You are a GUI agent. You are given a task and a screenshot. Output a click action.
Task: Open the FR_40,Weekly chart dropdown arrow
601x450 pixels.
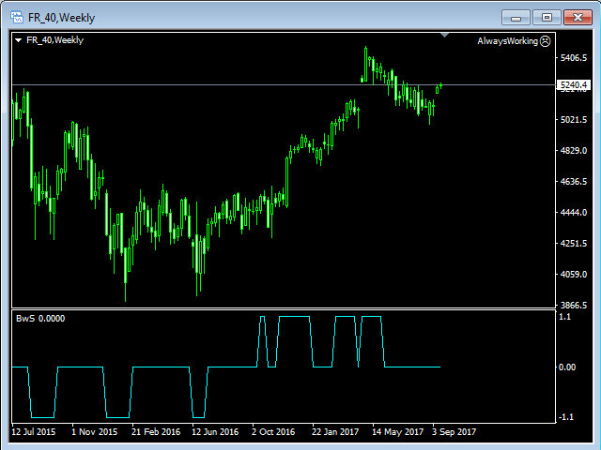(18, 40)
